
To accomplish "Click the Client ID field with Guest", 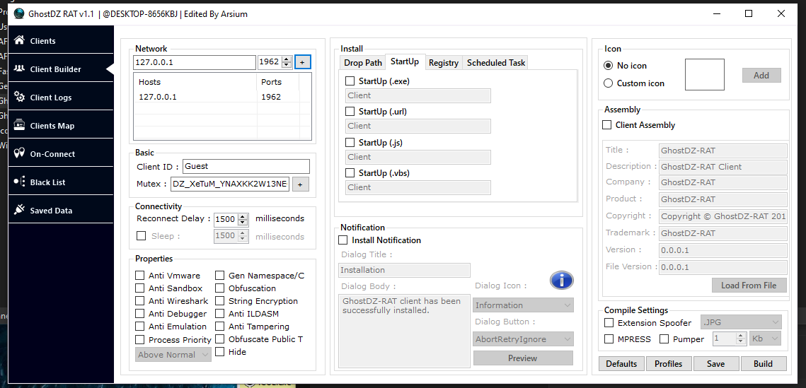I will [246, 166].
